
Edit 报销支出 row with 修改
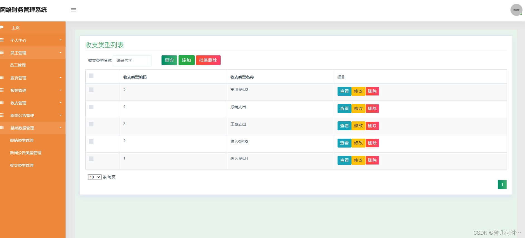pyautogui.click(x=358, y=109)
